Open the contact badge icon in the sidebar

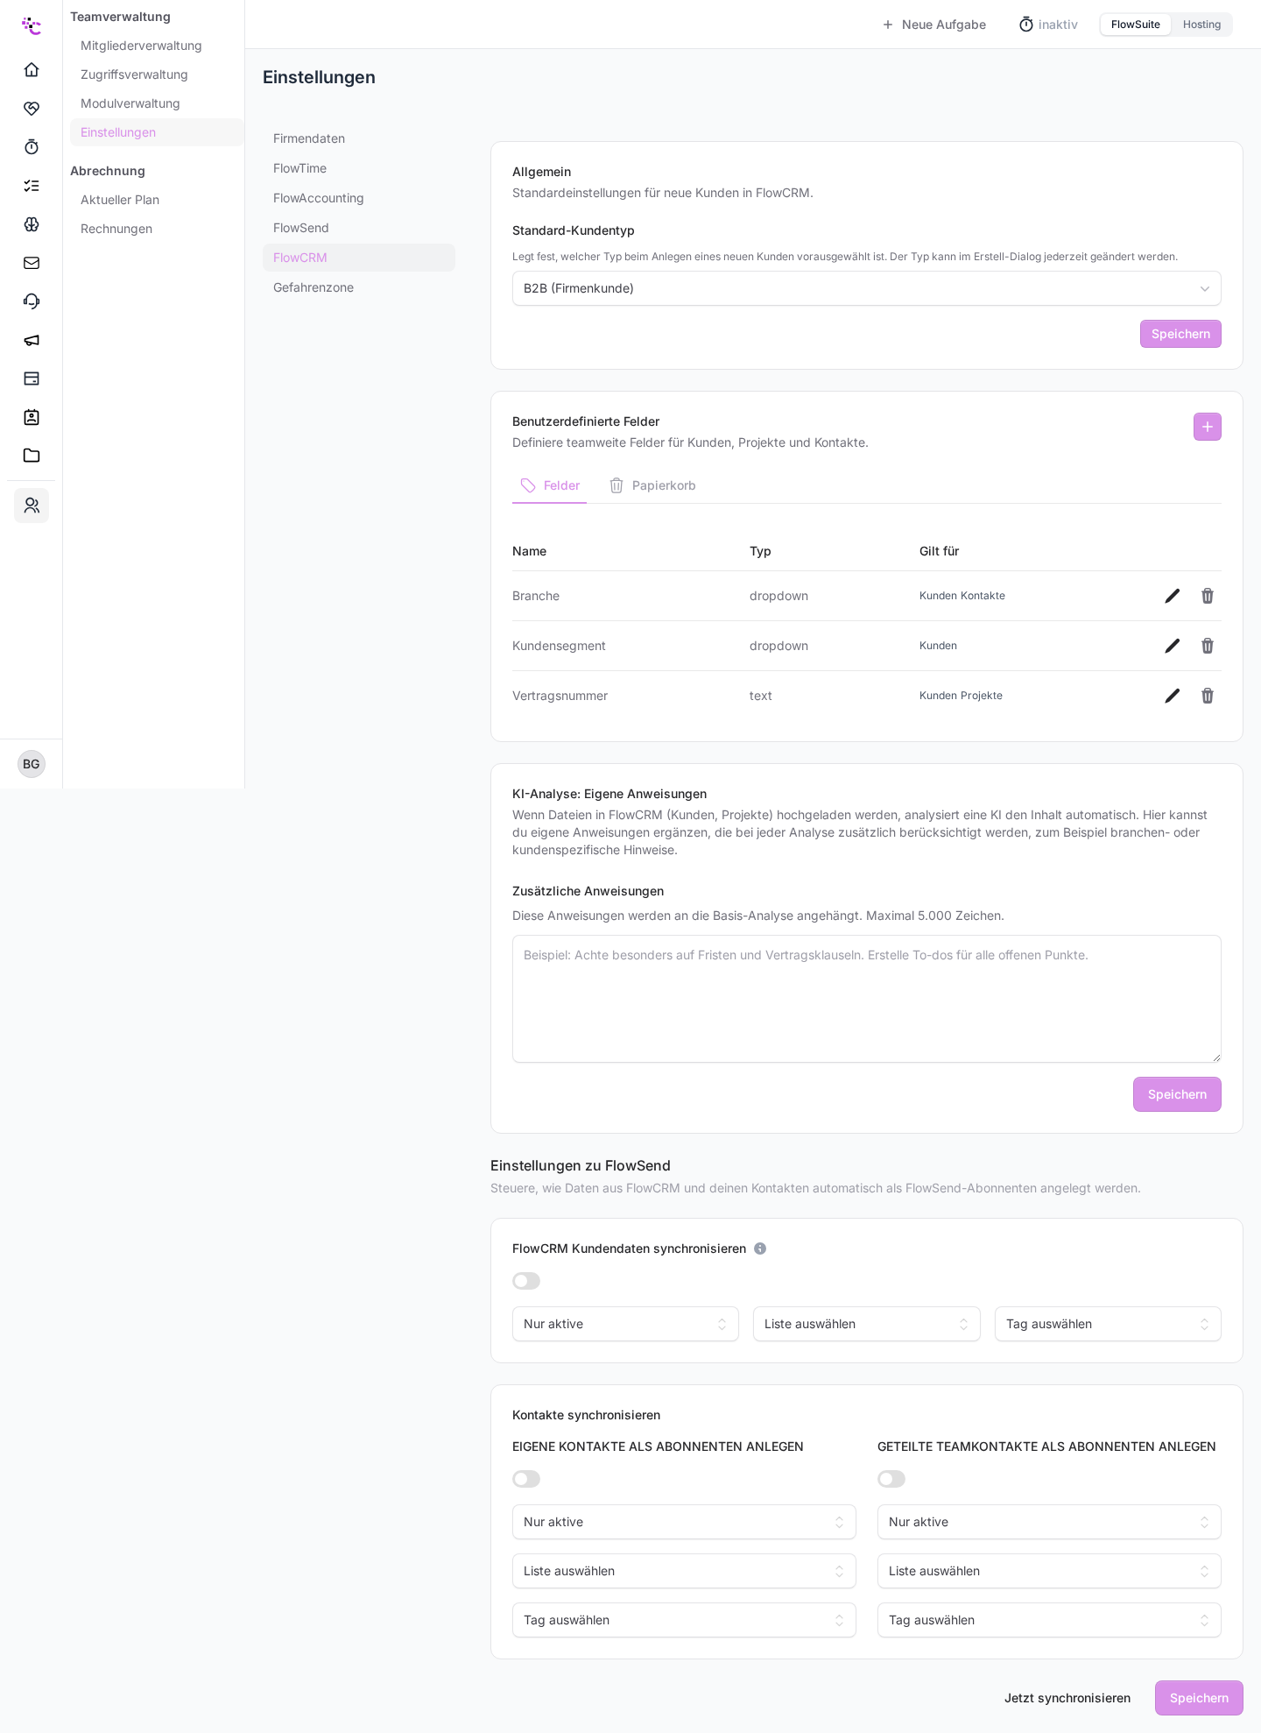click(32, 416)
